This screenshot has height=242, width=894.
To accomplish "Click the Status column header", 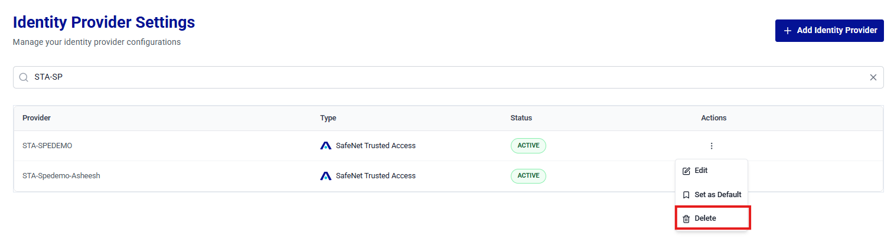I will pyautogui.click(x=521, y=118).
